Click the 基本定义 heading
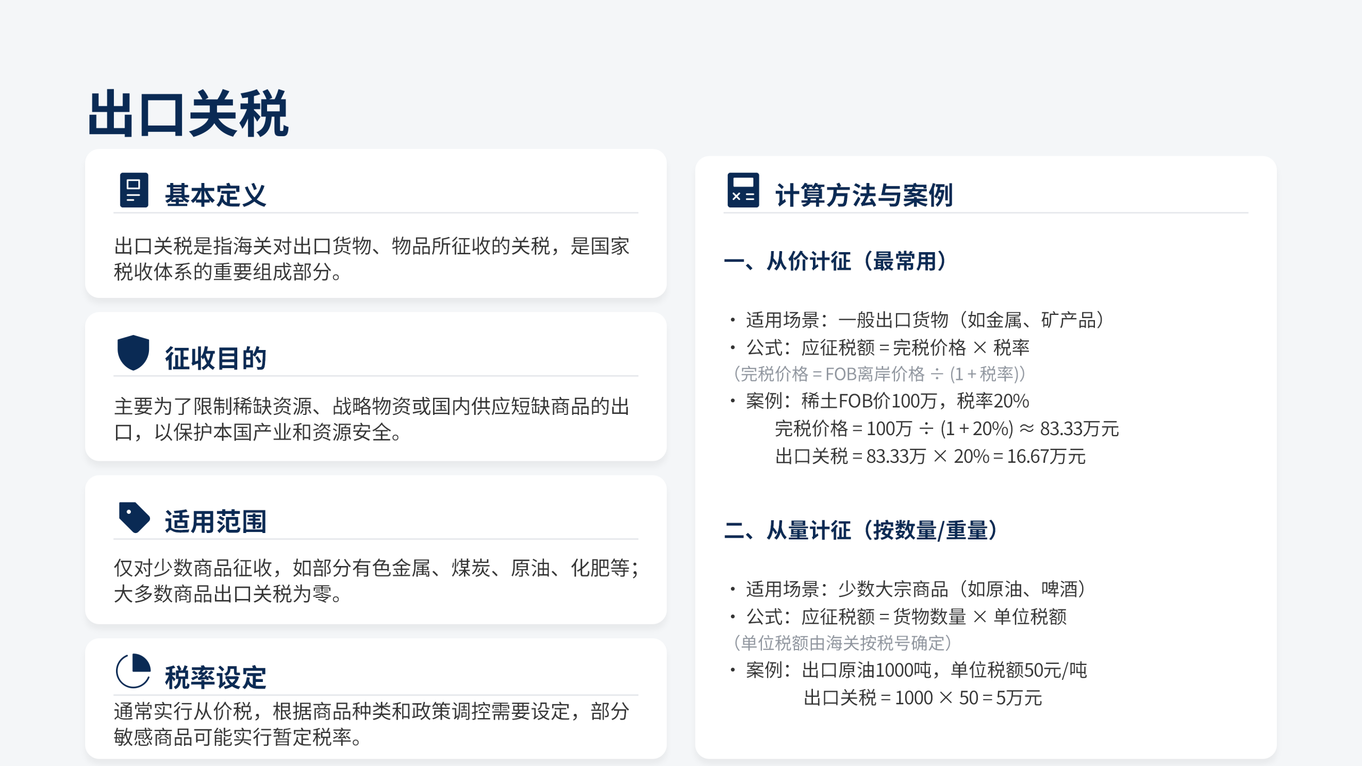This screenshot has width=1362, height=766. [215, 195]
